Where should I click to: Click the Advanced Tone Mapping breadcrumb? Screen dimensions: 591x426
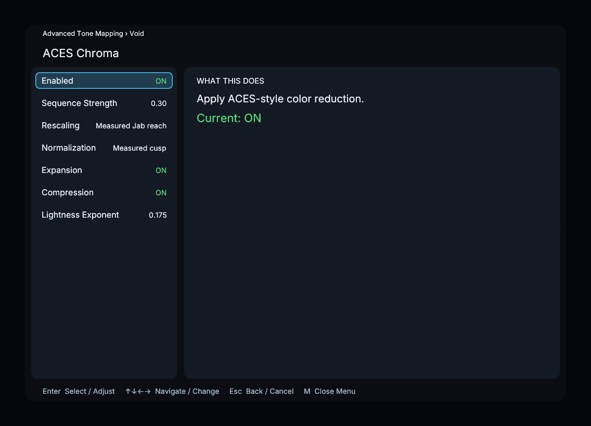pyautogui.click(x=83, y=33)
